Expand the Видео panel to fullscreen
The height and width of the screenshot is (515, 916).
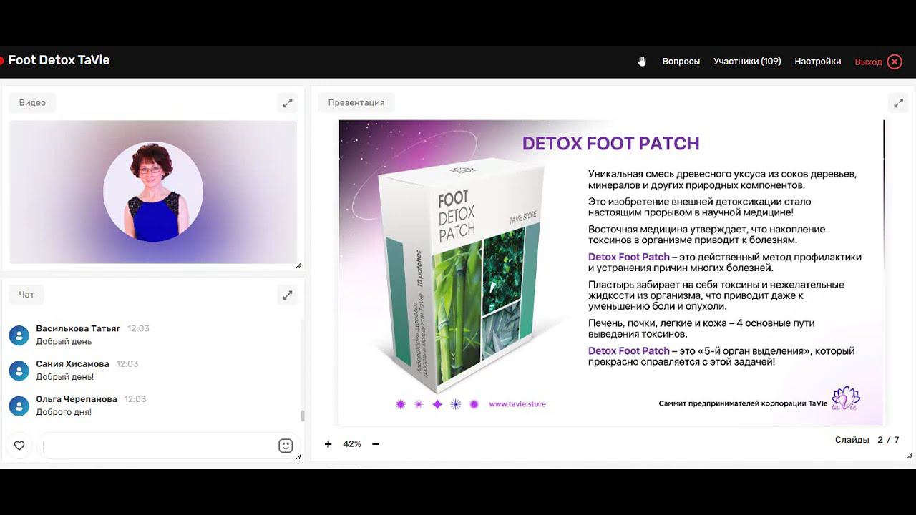coord(287,103)
